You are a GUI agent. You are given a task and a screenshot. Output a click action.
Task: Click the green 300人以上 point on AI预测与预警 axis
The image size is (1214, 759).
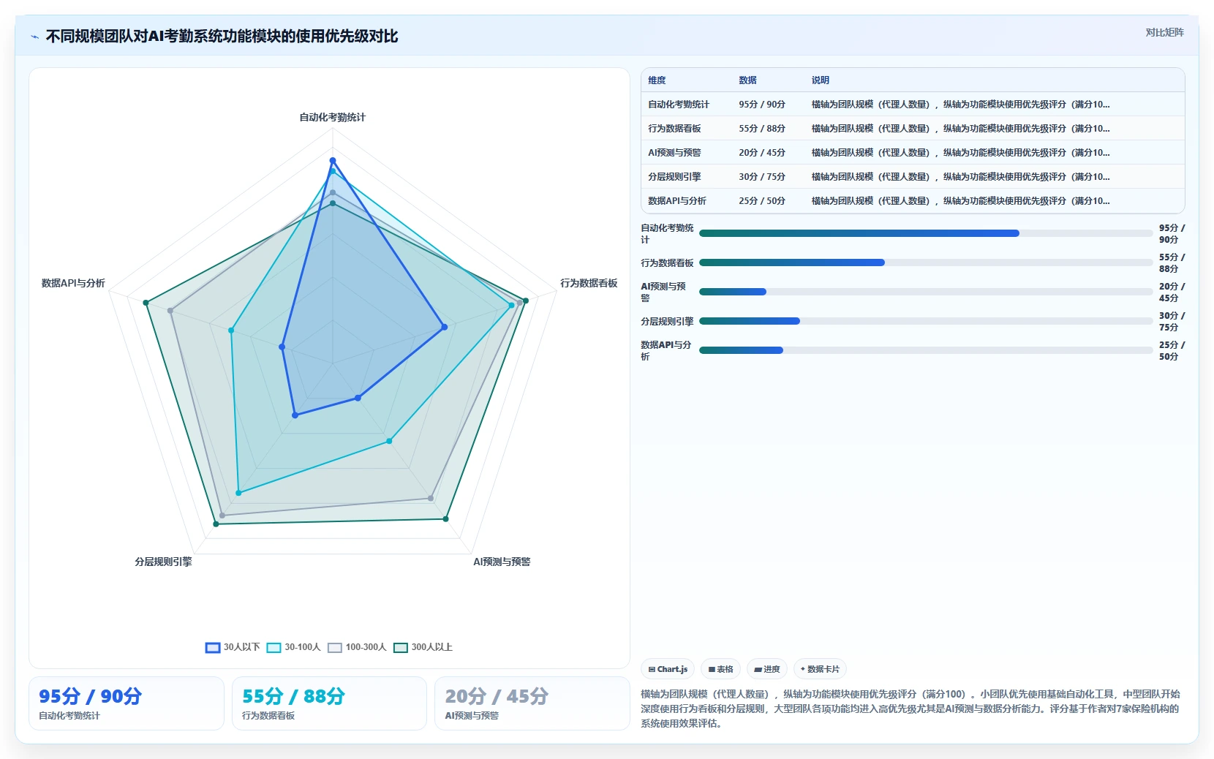(x=445, y=519)
